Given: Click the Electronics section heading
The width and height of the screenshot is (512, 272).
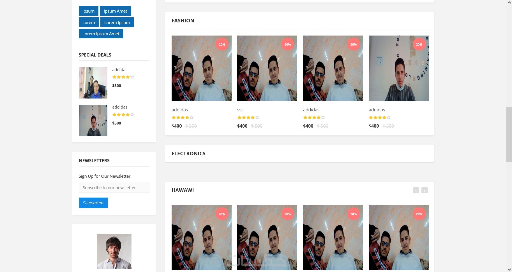Looking at the screenshot, I should click(x=188, y=153).
